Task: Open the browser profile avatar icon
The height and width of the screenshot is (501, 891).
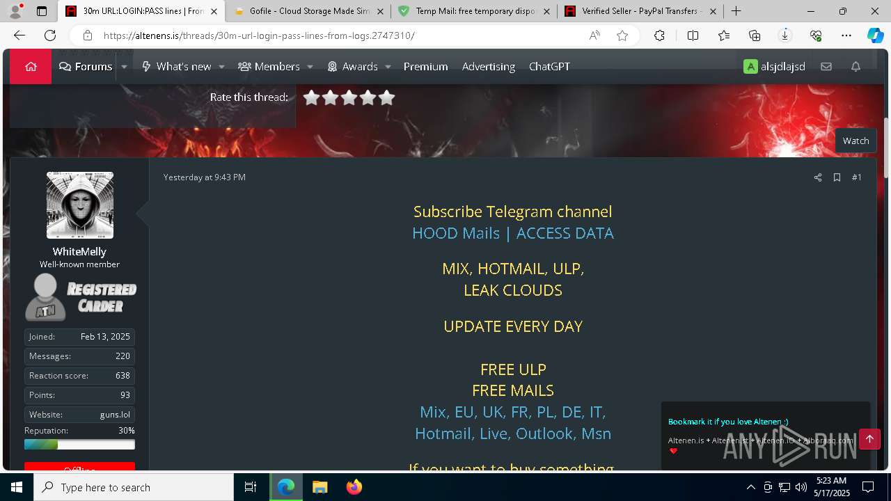Action: [16, 11]
